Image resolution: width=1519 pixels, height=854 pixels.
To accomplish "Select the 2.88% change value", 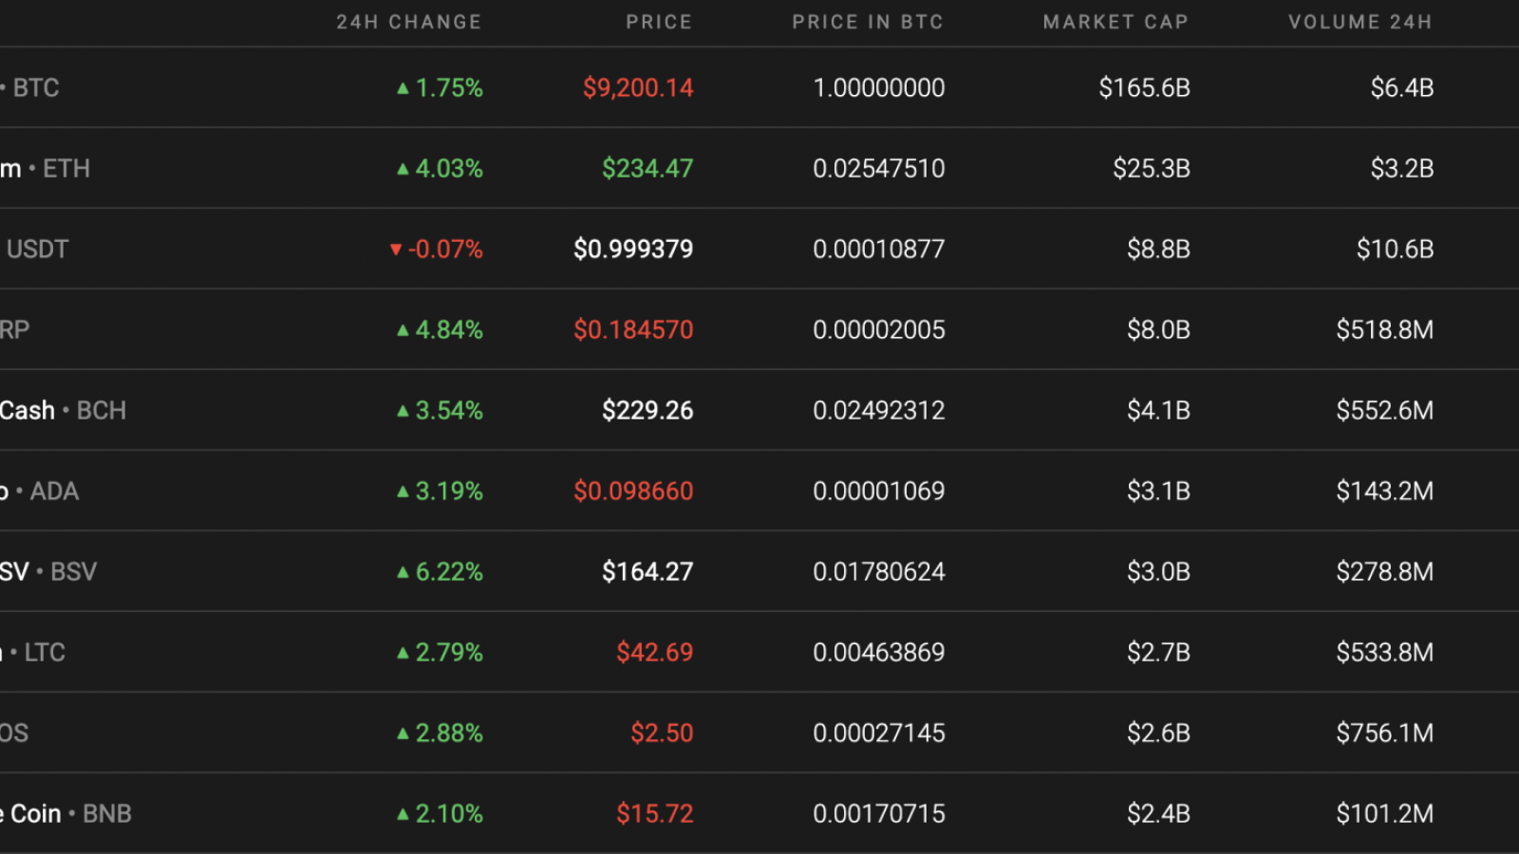I will pyautogui.click(x=449, y=733).
